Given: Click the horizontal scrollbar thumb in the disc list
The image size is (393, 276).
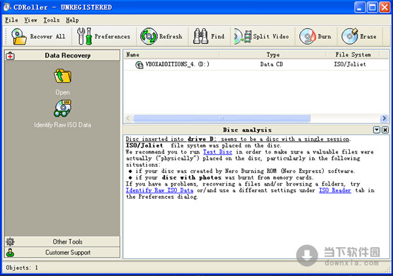Looking at the screenshot, I should click(x=222, y=118).
